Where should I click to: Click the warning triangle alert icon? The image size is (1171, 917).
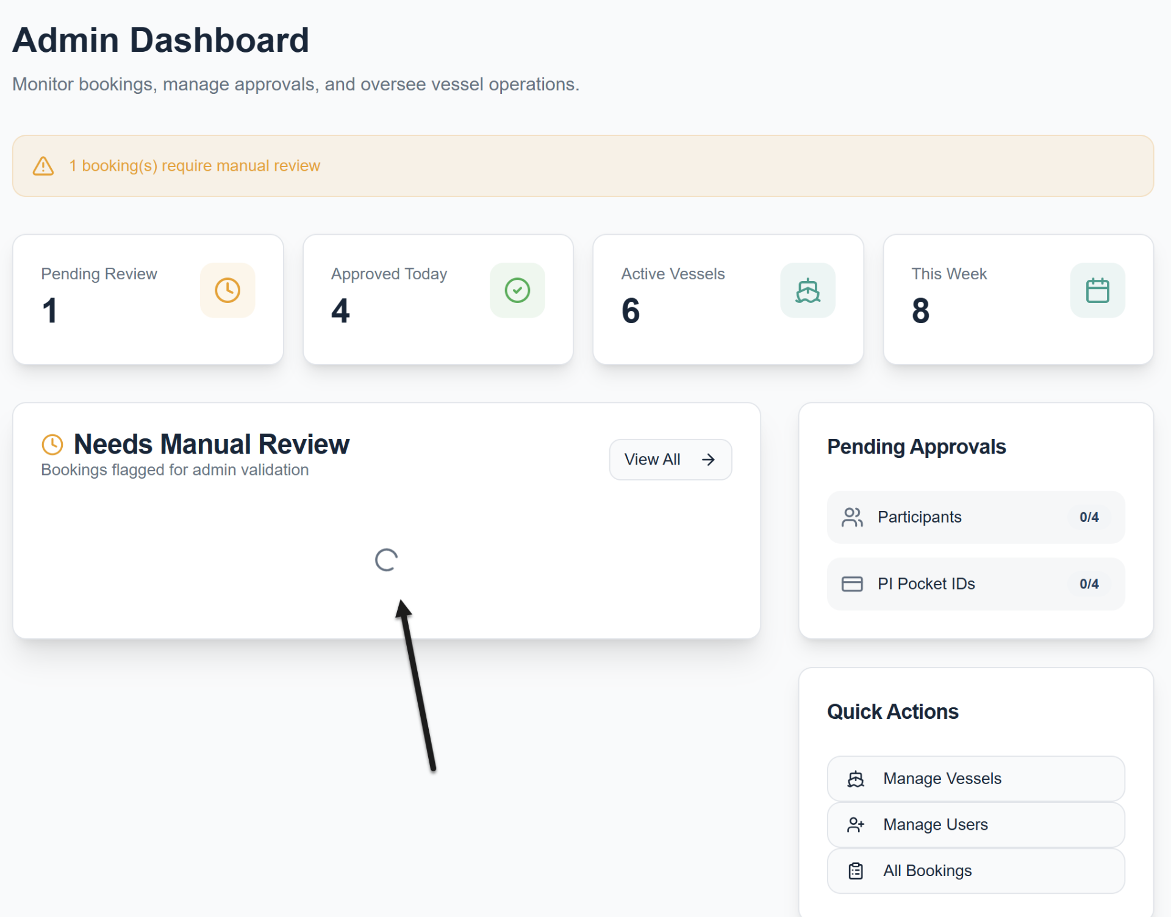pyautogui.click(x=43, y=166)
